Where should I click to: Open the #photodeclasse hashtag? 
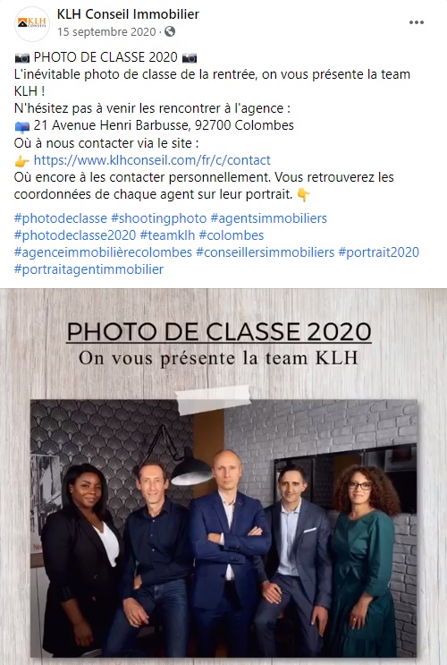coord(61,218)
